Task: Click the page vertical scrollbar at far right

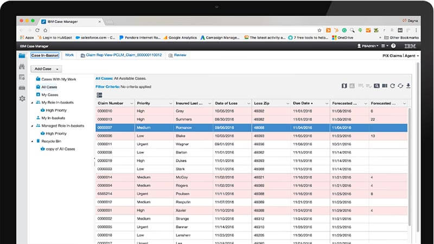Action: (418, 146)
